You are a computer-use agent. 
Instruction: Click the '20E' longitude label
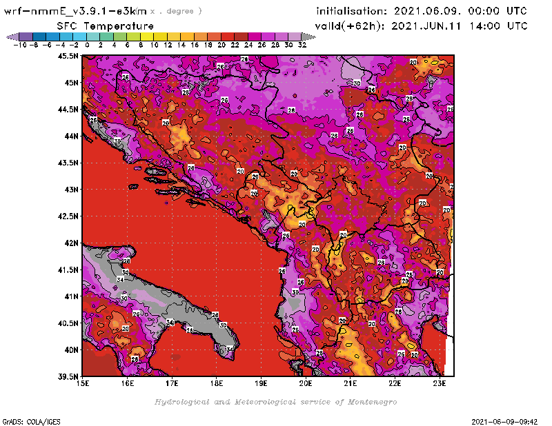[x=306, y=383]
